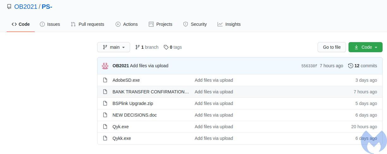Click the branch icon next to 1 branch
The height and width of the screenshot is (154, 387).
click(x=138, y=47)
